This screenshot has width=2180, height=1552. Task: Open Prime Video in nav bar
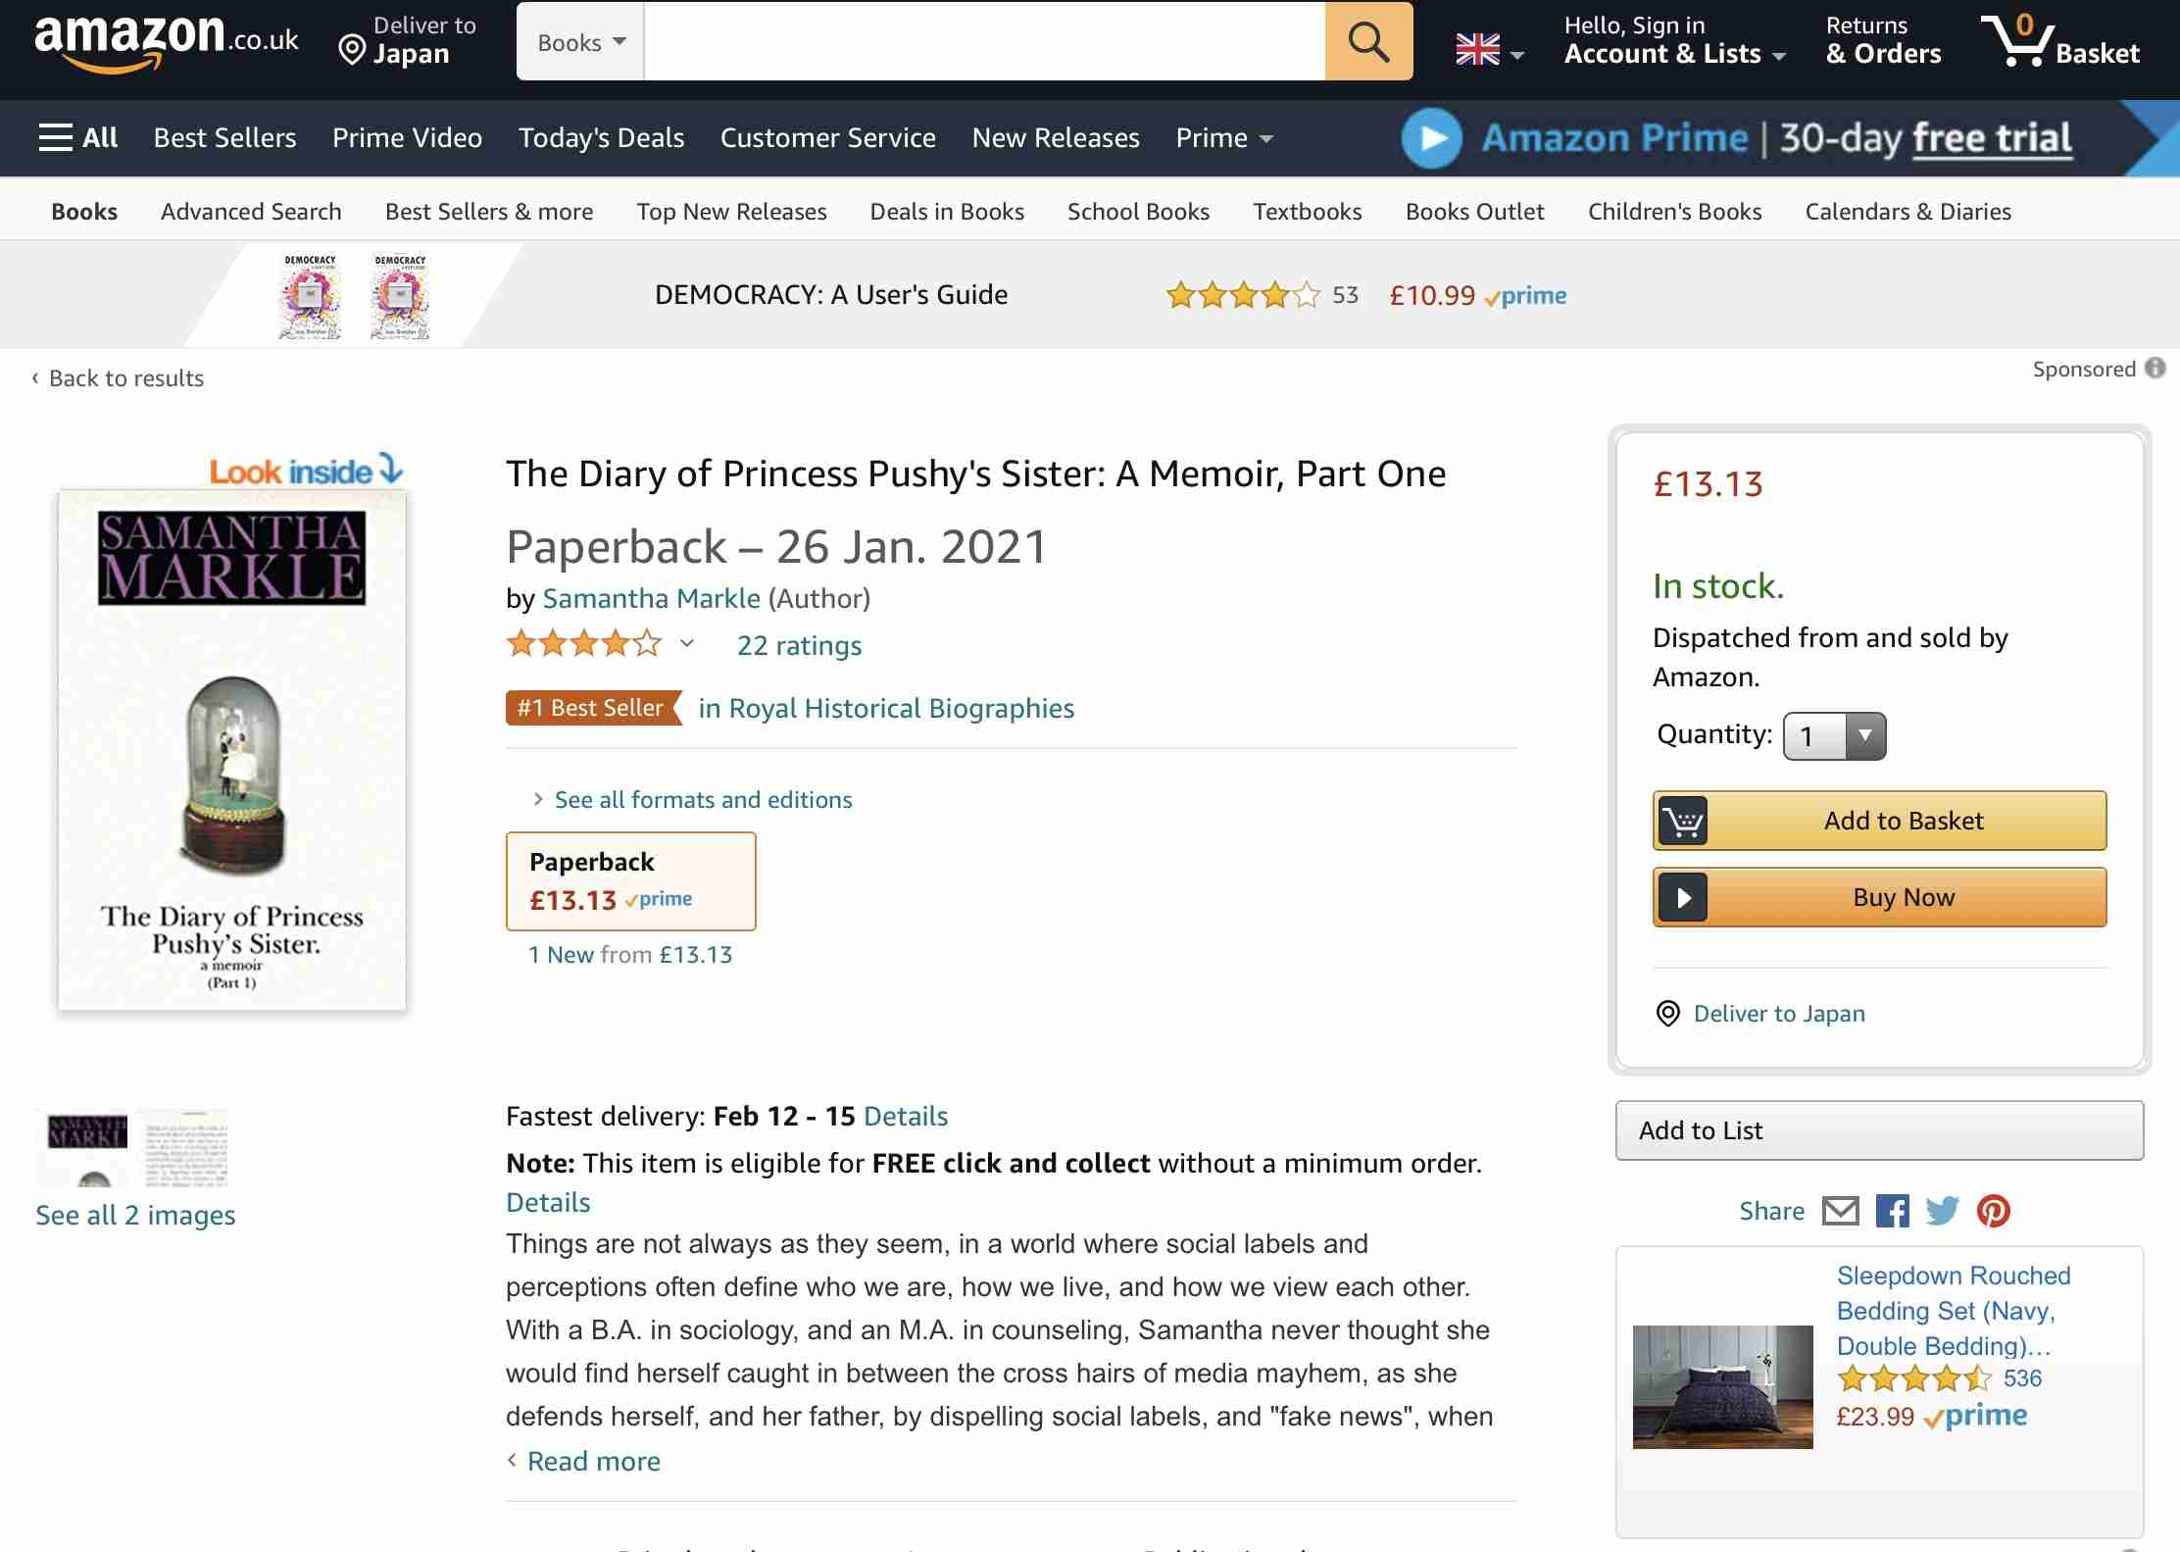pos(407,137)
